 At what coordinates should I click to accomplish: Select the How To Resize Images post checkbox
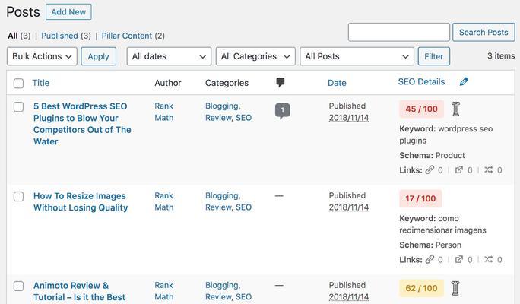pyautogui.click(x=18, y=196)
